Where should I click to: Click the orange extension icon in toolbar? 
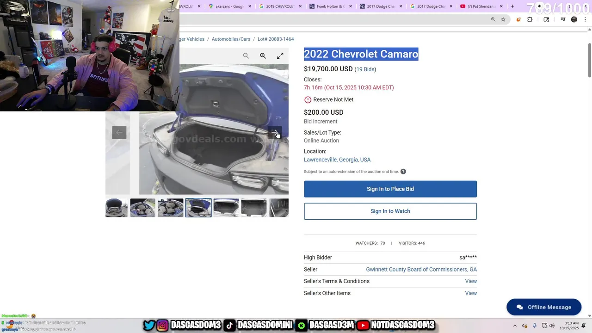tap(518, 19)
